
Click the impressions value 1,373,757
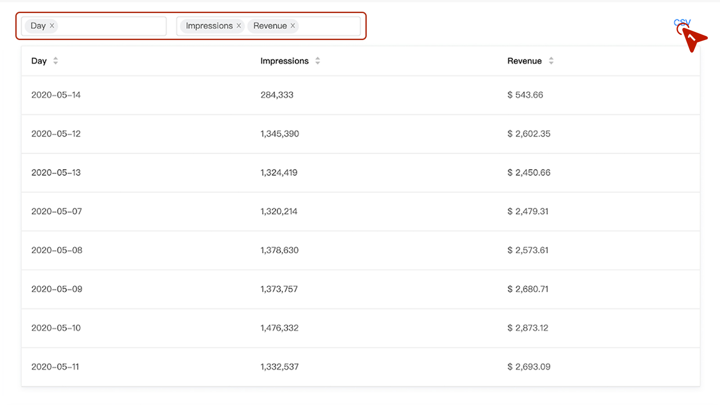click(x=279, y=289)
